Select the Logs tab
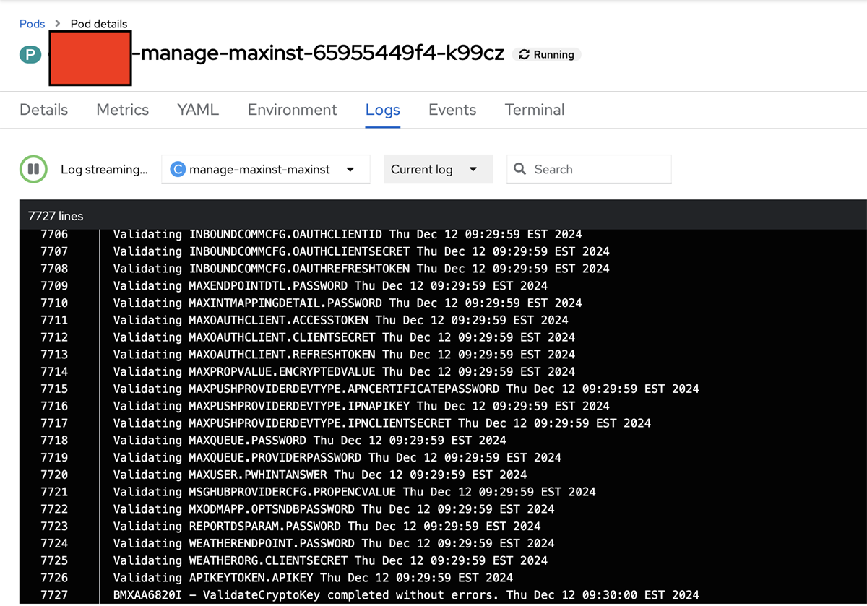The image size is (867, 606). coord(383,110)
